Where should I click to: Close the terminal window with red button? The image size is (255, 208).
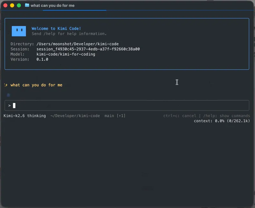coord(5,5)
